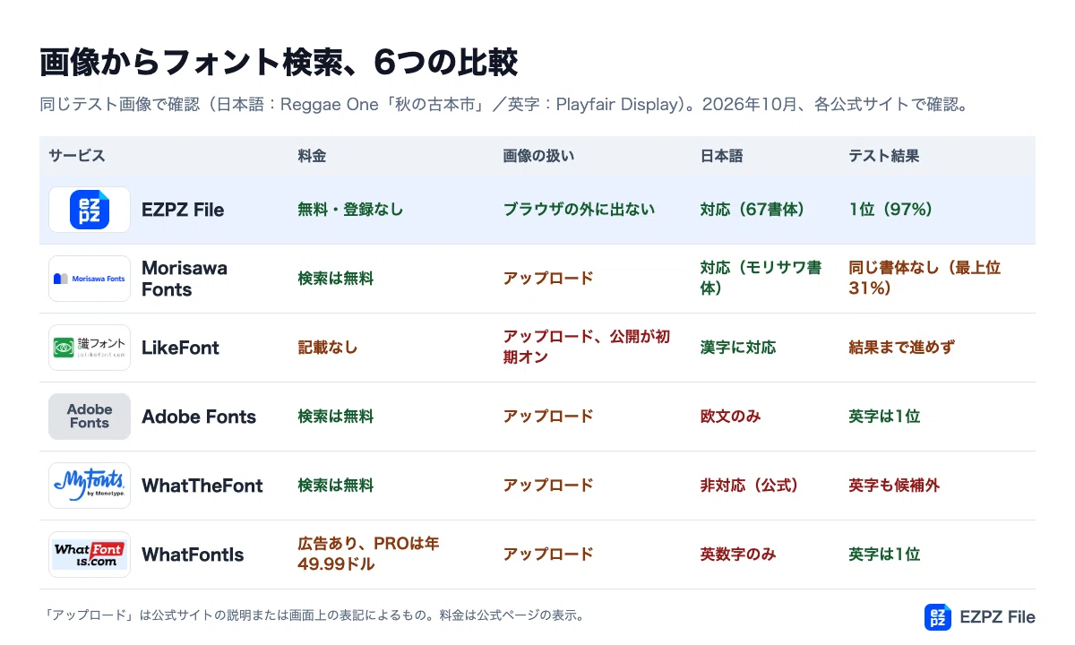The width and height of the screenshot is (1075, 645).
Task: Select the WhatFontIs service name
Action: click(x=193, y=555)
